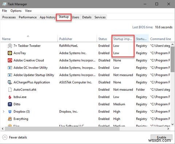The width and height of the screenshot is (175, 144).
Task: Click Not measured impact for Adobe Updater
Action: (x=123, y=75)
